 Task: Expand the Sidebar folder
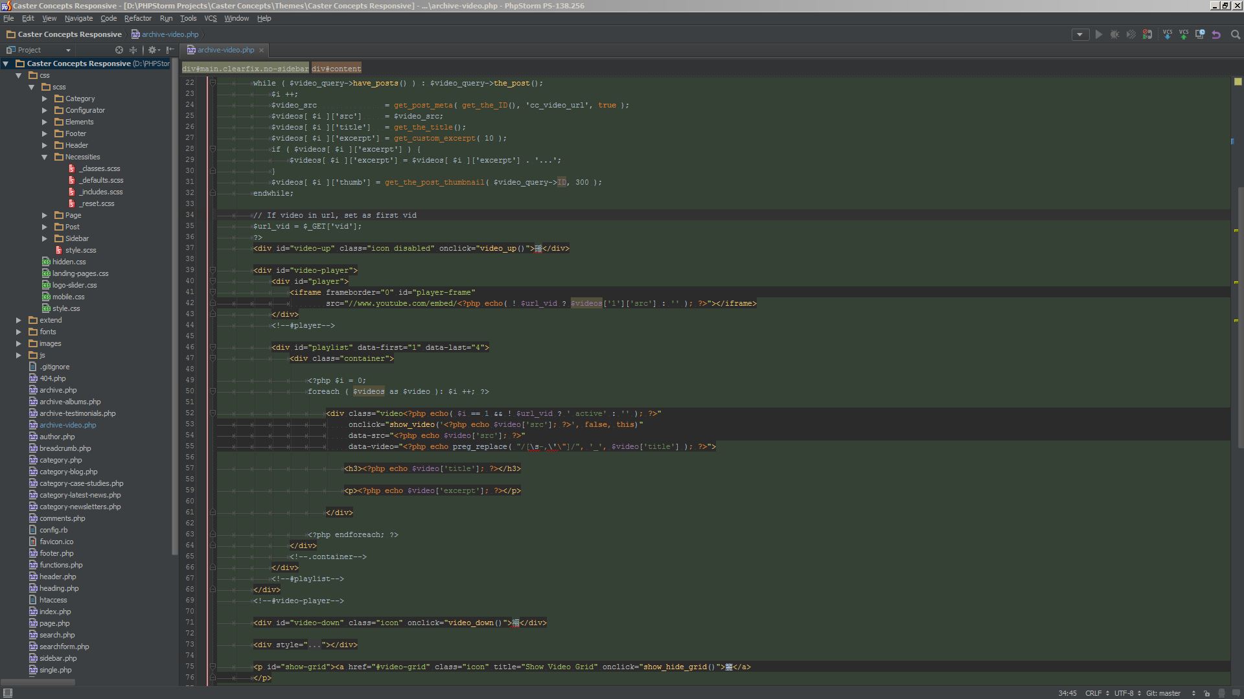point(45,238)
